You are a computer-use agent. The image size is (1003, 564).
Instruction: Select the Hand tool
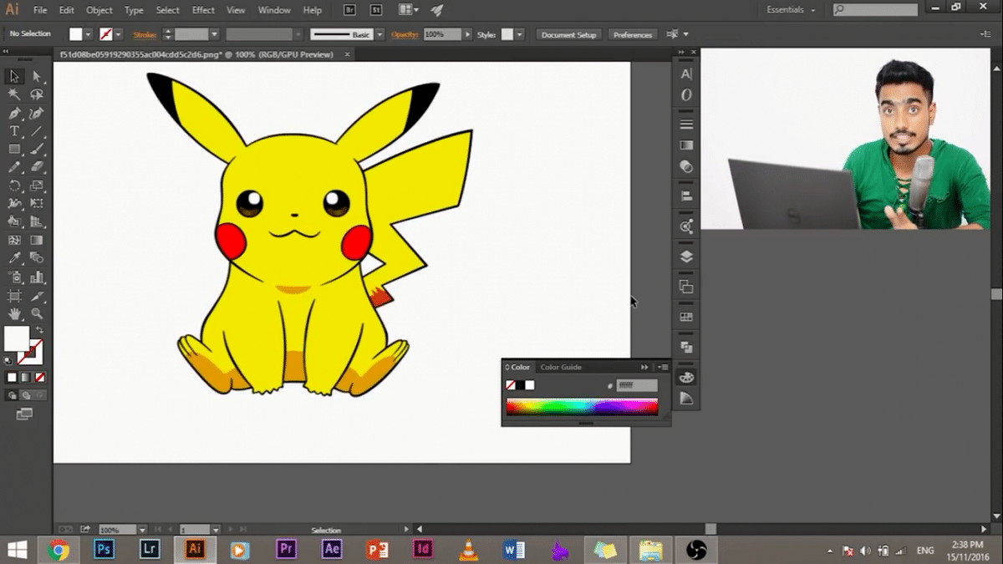14,314
